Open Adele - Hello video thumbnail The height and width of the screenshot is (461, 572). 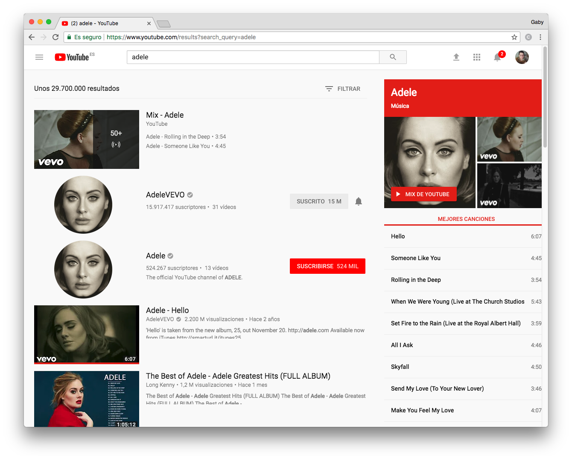coord(87,335)
